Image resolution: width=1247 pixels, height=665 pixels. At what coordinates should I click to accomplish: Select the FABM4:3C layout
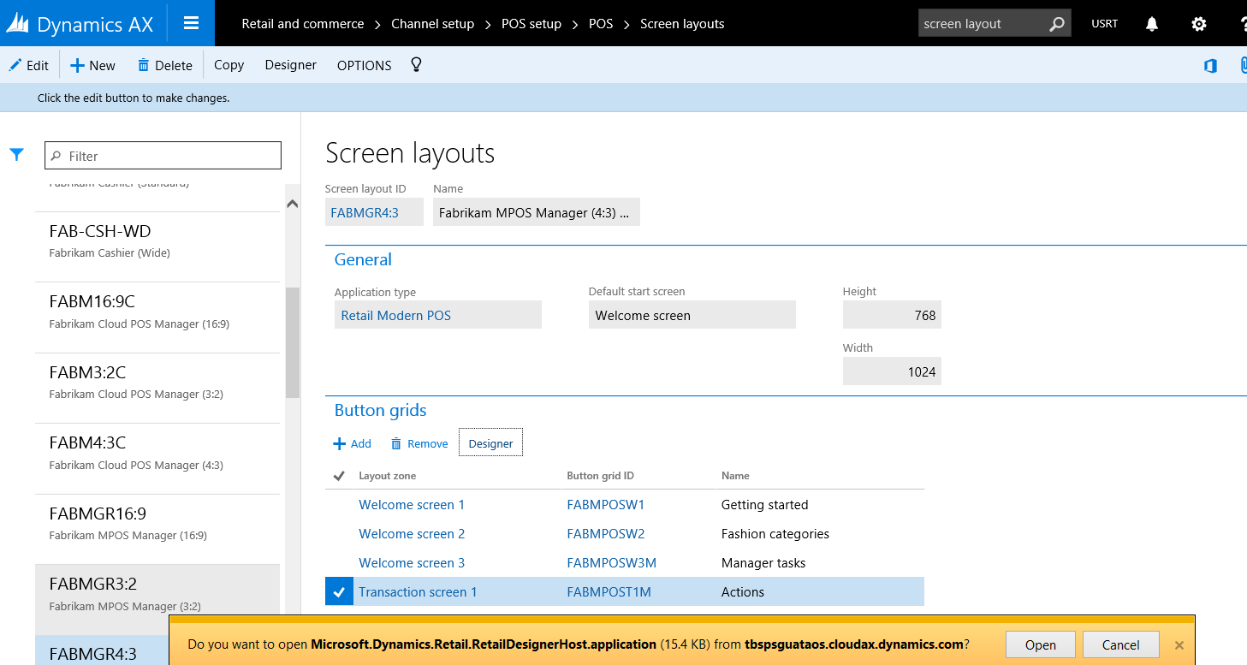pyautogui.click(x=157, y=459)
